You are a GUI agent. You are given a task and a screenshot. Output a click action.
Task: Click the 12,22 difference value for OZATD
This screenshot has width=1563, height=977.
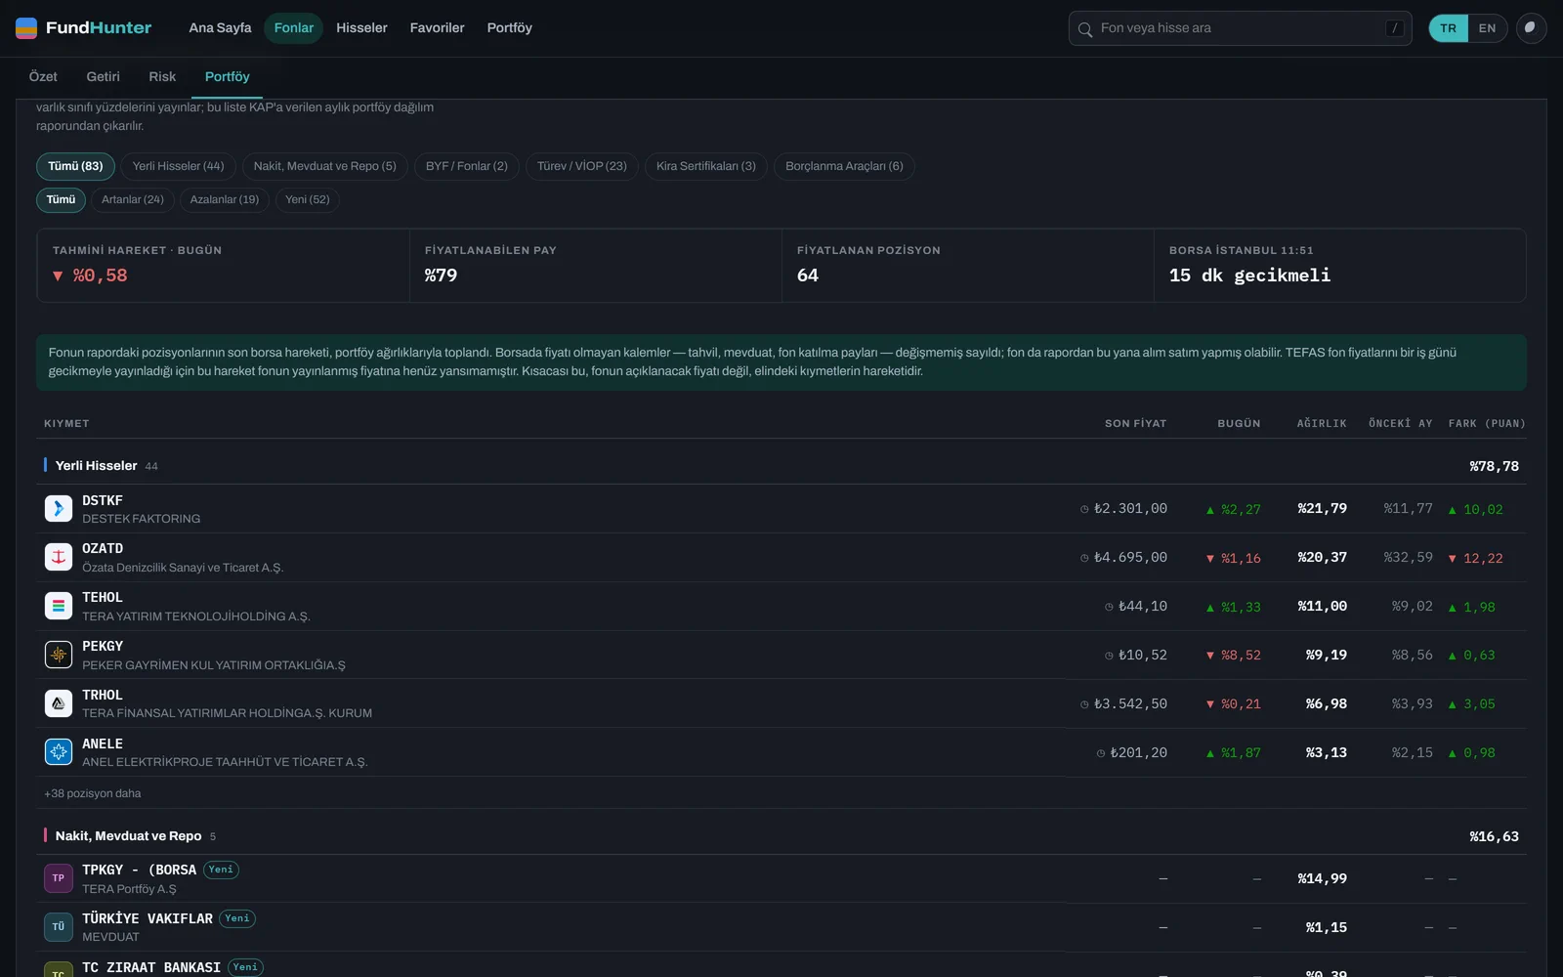1475,558
